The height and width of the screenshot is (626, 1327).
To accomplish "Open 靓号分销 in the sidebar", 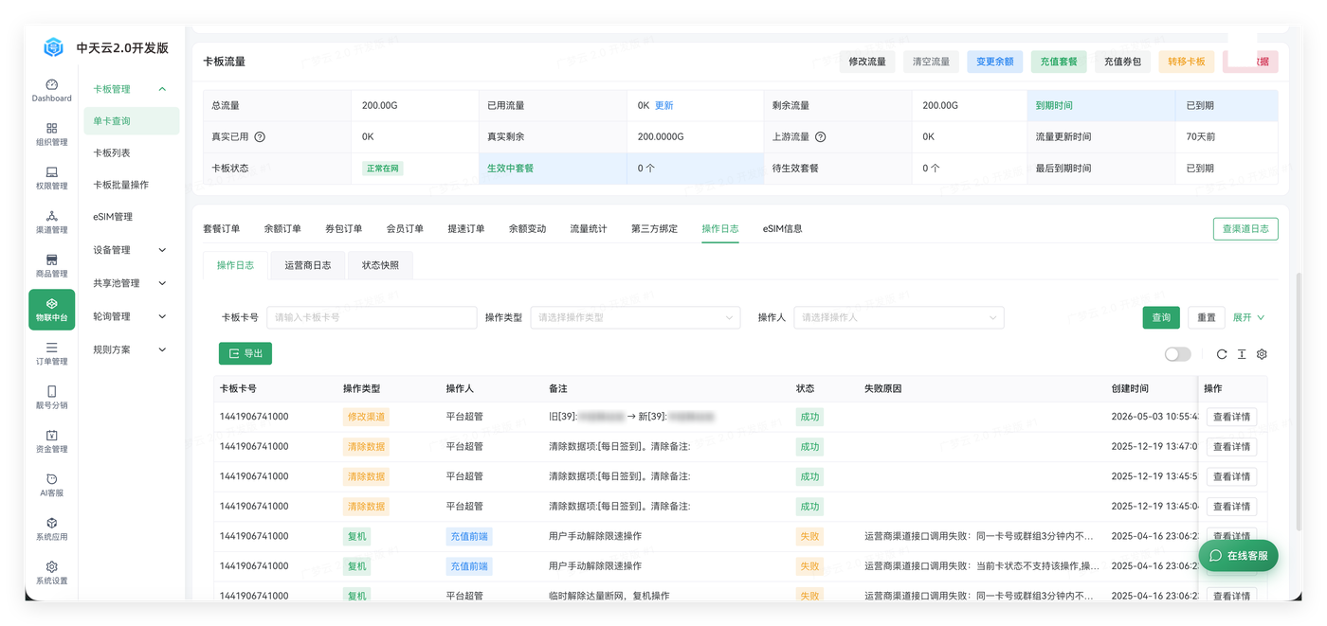I will tap(51, 398).
